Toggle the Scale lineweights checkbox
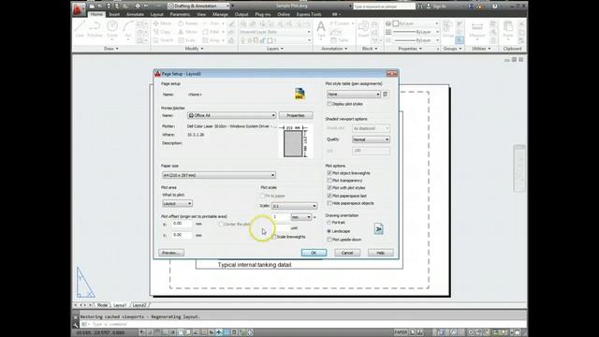 (273, 237)
